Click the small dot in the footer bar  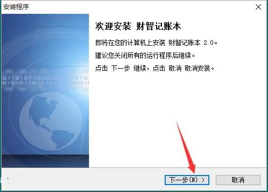8,179
